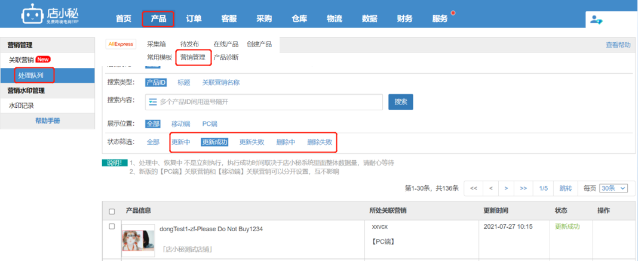Select 处理队列 in sidebar
Viewport: 638px width, 261px height.
31,76
